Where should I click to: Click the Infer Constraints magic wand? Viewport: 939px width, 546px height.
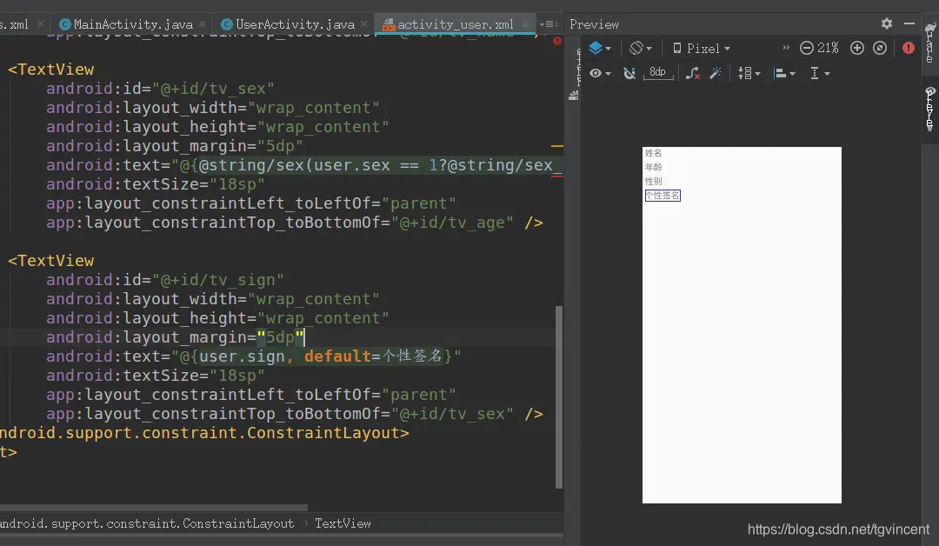click(x=716, y=73)
